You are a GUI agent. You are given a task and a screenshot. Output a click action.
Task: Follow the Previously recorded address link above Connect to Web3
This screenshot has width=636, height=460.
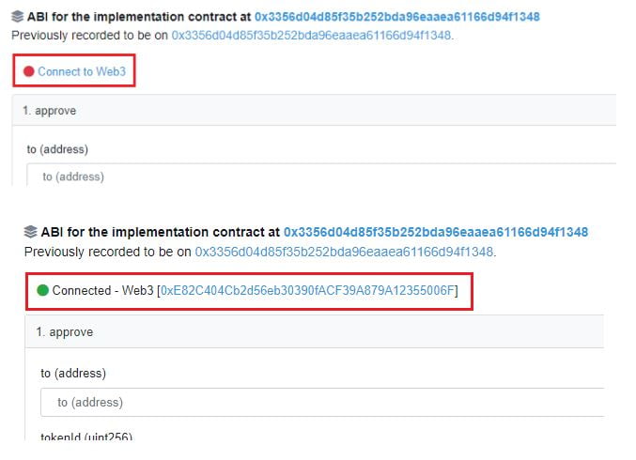[311, 35]
